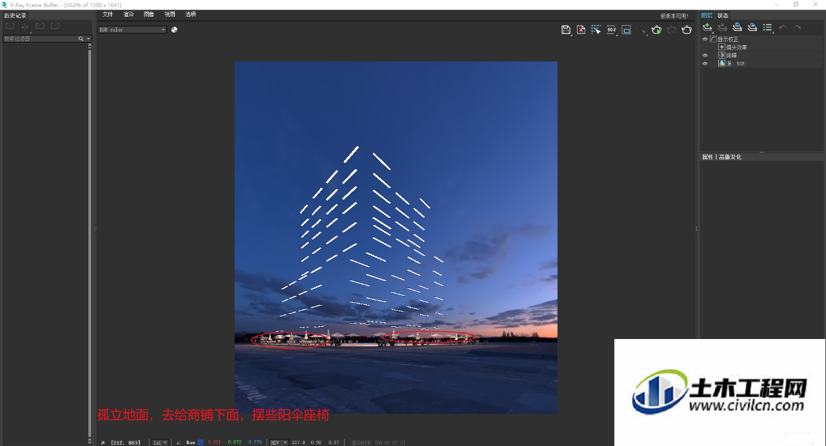Click the greyed-out stop render teapot icon
826x446 pixels.
pos(672,30)
